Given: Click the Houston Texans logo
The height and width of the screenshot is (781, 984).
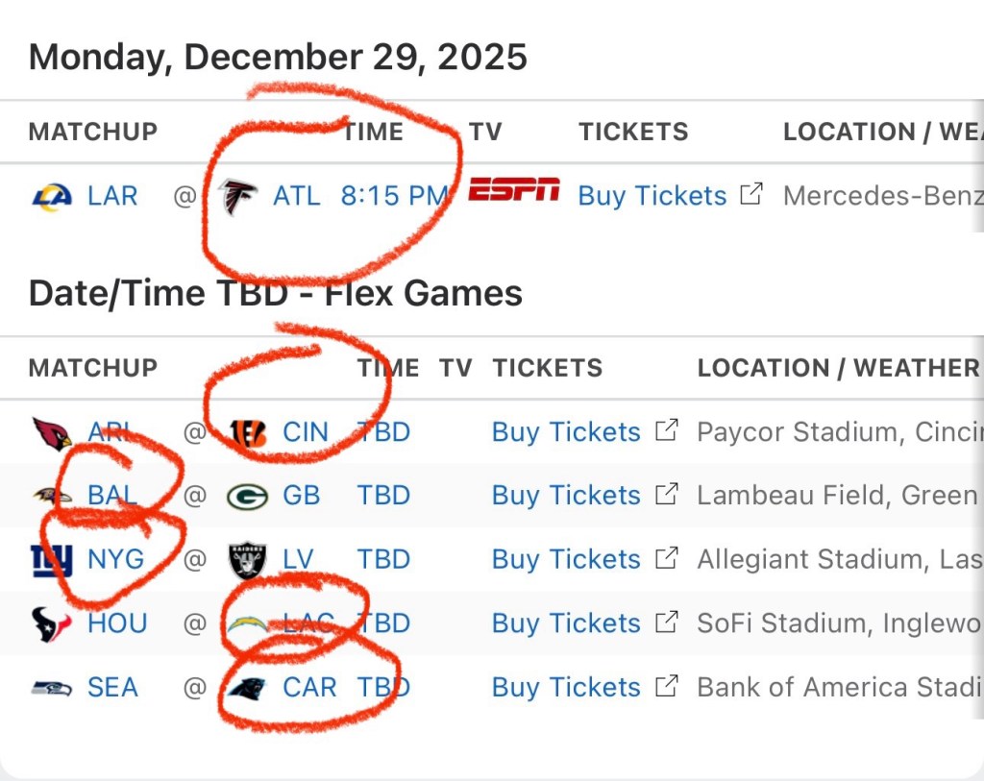Looking at the screenshot, I should (51, 624).
